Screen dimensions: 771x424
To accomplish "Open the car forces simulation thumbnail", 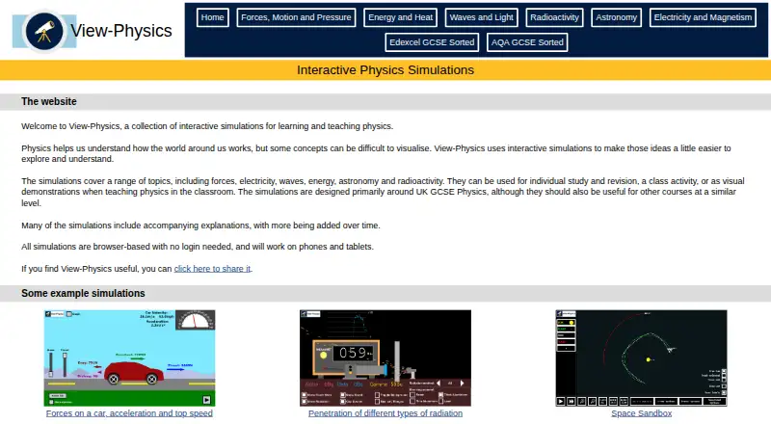I will pos(130,358).
